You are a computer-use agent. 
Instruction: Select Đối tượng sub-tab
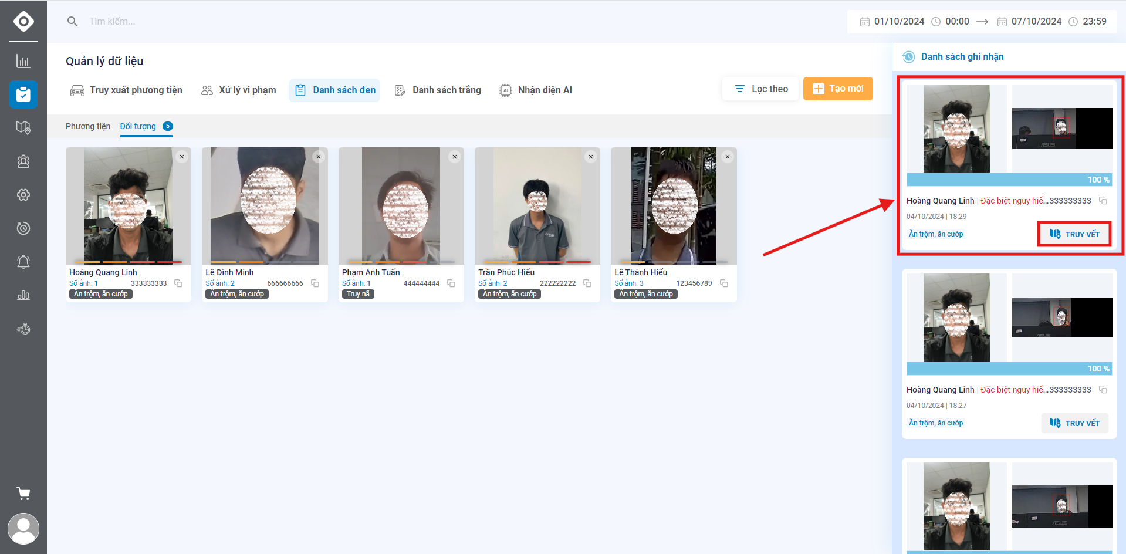pyautogui.click(x=146, y=126)
